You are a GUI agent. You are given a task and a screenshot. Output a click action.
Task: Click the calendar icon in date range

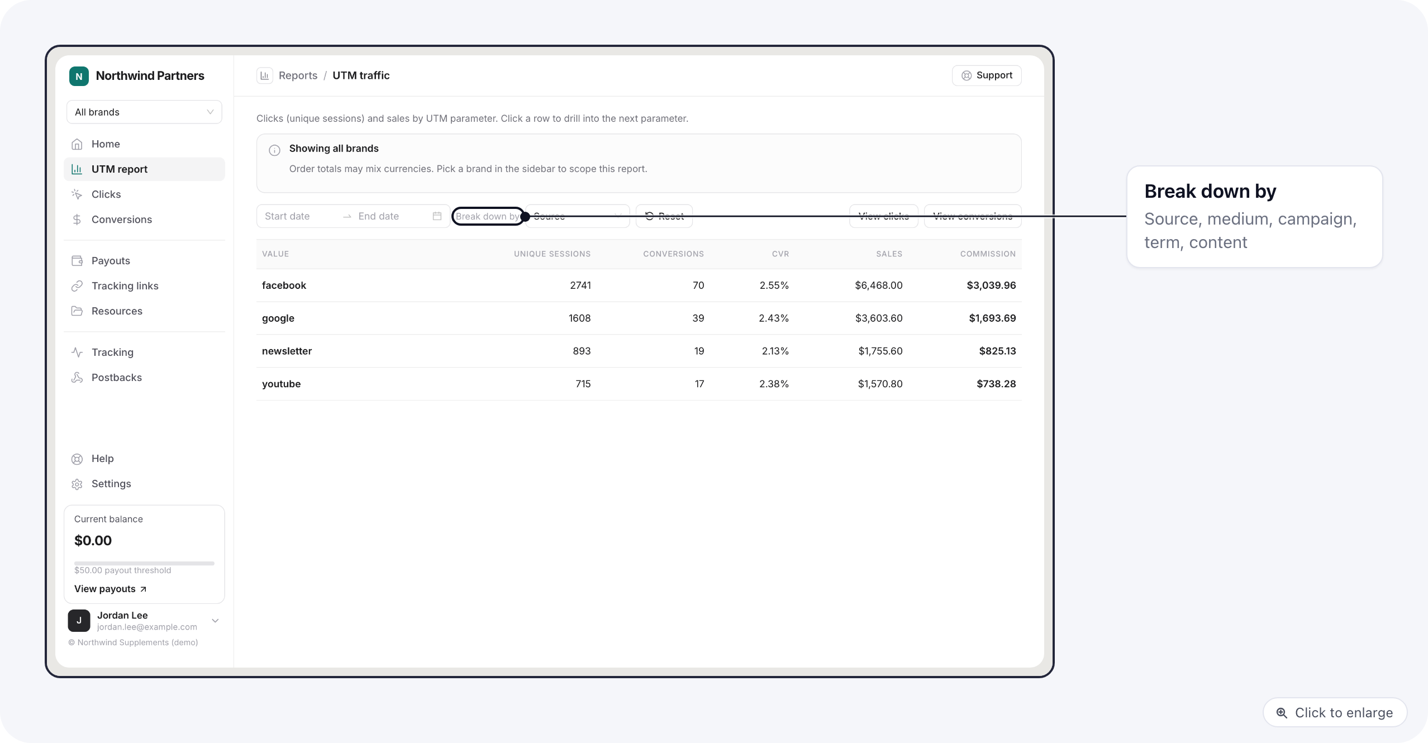pos(437,216)
